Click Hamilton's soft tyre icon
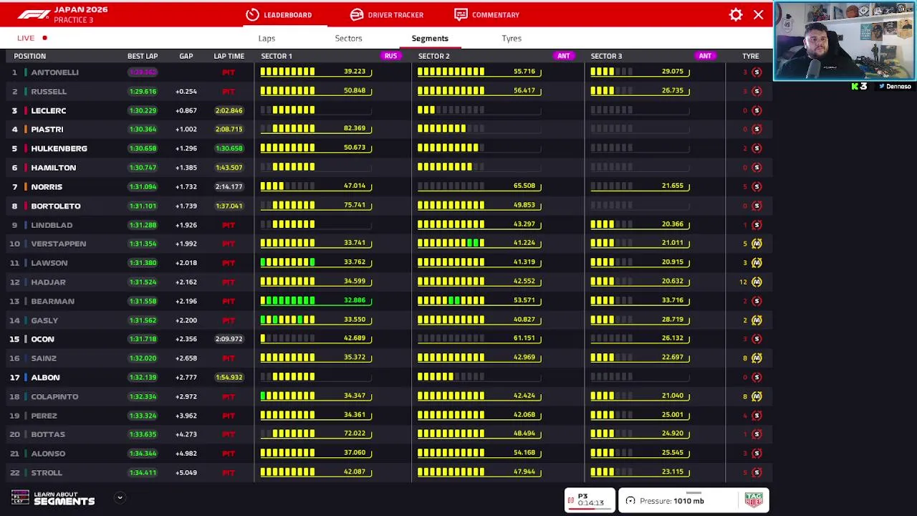 coord(757,168)
